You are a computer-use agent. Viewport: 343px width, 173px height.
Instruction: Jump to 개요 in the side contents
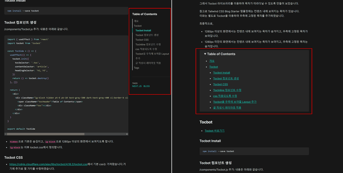coord(136,21)
